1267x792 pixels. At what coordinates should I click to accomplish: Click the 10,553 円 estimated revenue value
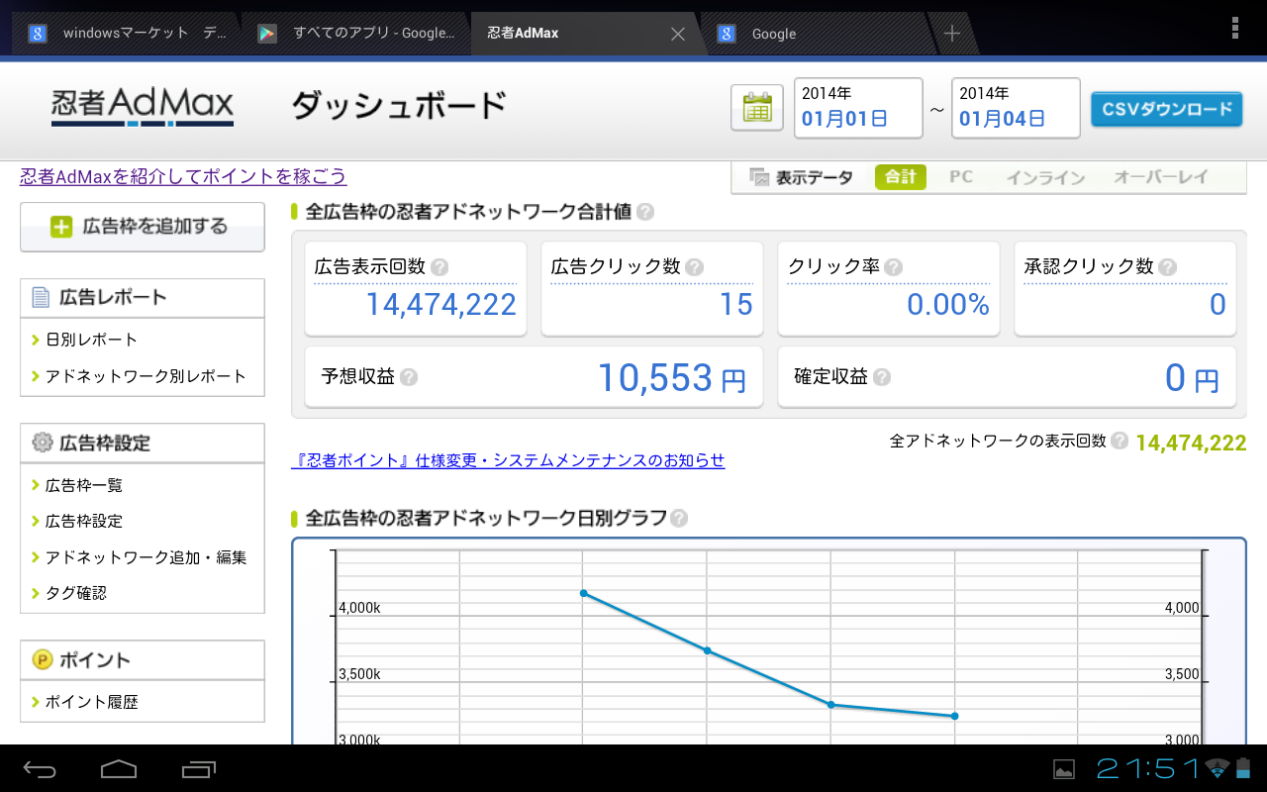tap(671, 378)
